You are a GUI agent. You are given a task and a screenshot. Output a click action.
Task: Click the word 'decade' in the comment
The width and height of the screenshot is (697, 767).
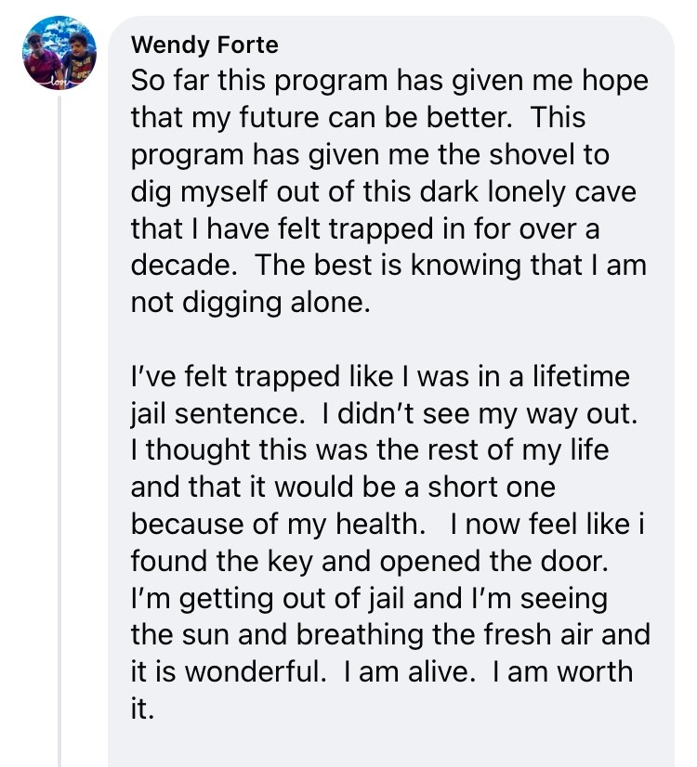coord(179,266)
